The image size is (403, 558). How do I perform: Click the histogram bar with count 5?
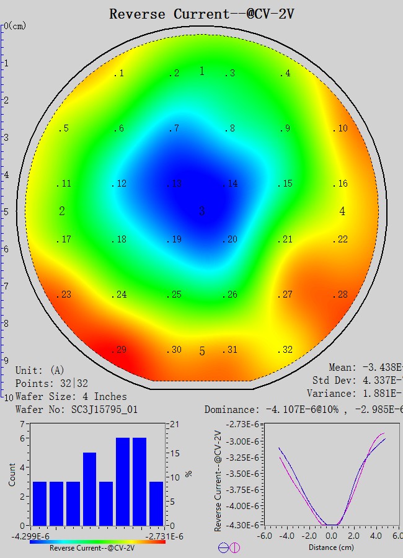point(89,489)
